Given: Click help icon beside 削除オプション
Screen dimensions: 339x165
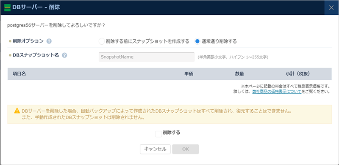Looking at the screenshot, I should (49, 41).
